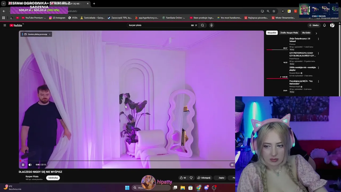Open the 2000s nostalgia mix playlist title
The height and width of the screenshot is (192, 341).
point(302,69)
